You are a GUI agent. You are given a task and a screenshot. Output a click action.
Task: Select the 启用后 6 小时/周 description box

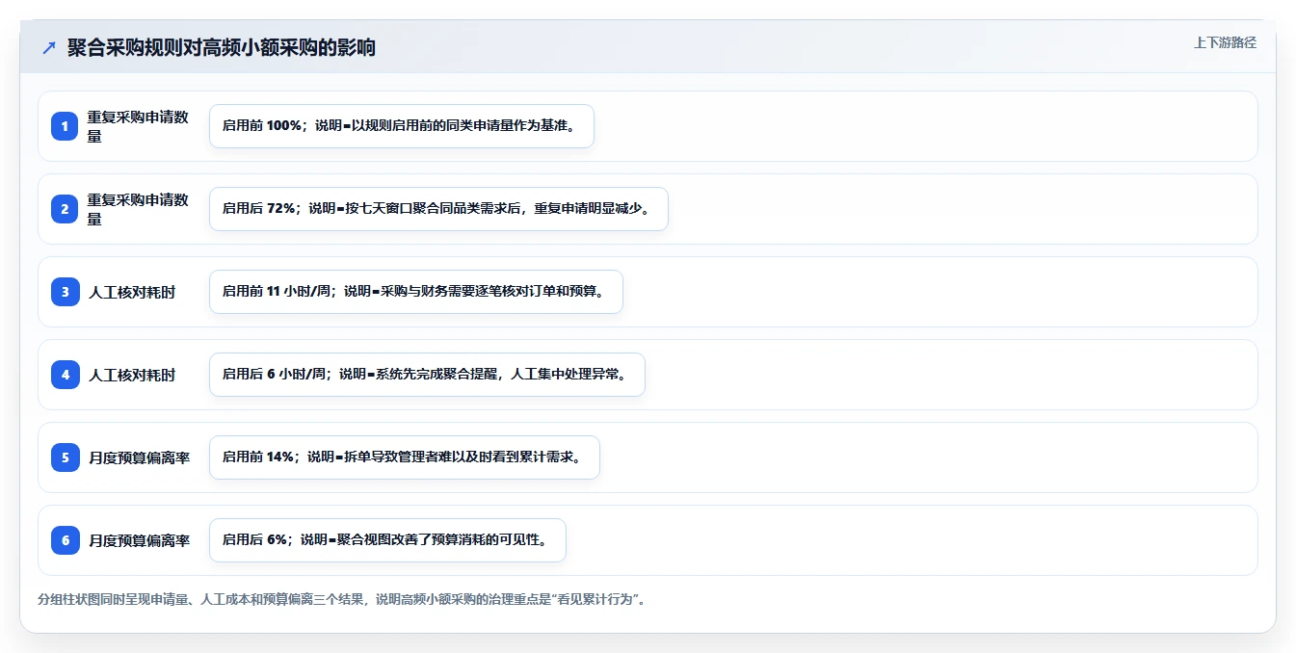(x=427, y=375)
